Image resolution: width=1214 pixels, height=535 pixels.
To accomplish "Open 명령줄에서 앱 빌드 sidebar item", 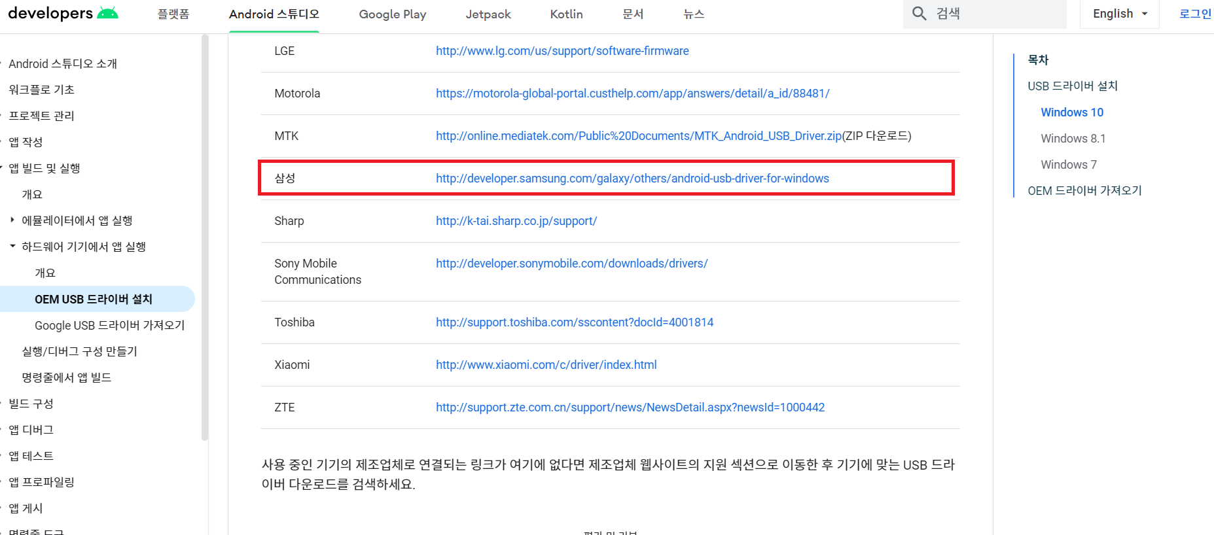I will [x=67, y=377].
